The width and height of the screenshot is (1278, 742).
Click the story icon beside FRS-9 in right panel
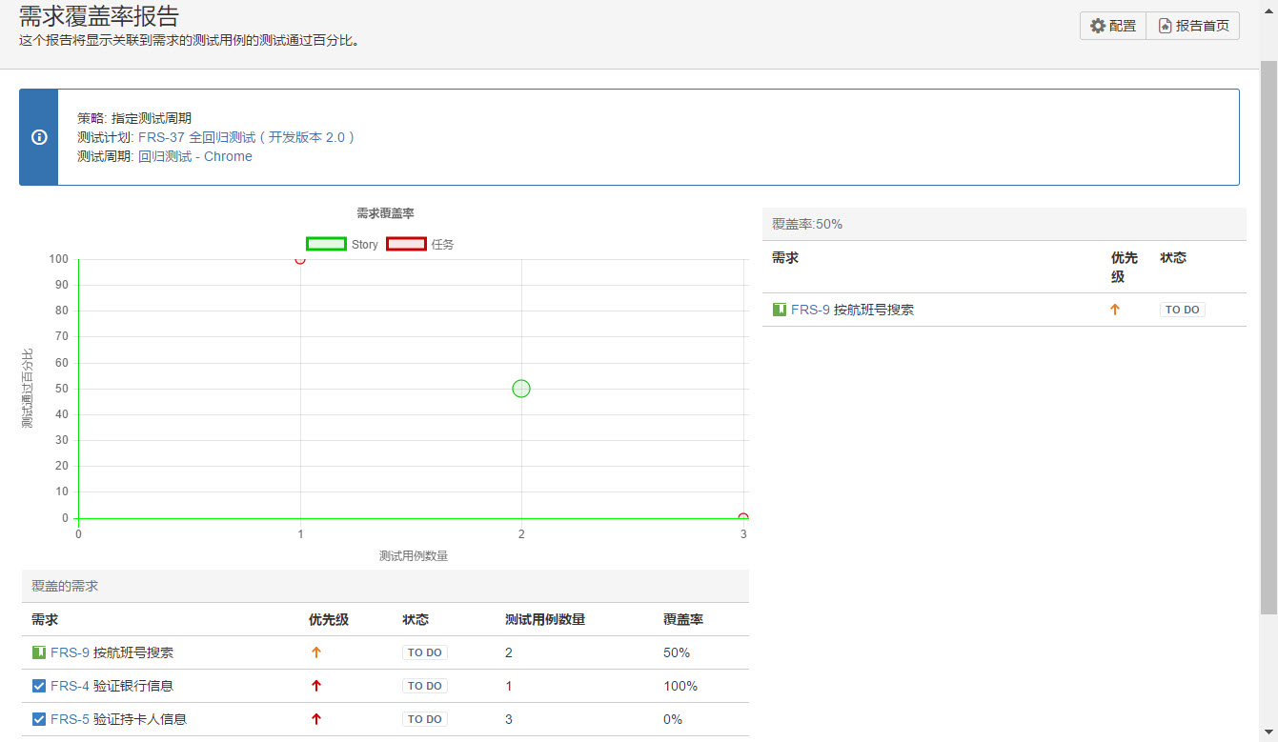coord(780,310)
